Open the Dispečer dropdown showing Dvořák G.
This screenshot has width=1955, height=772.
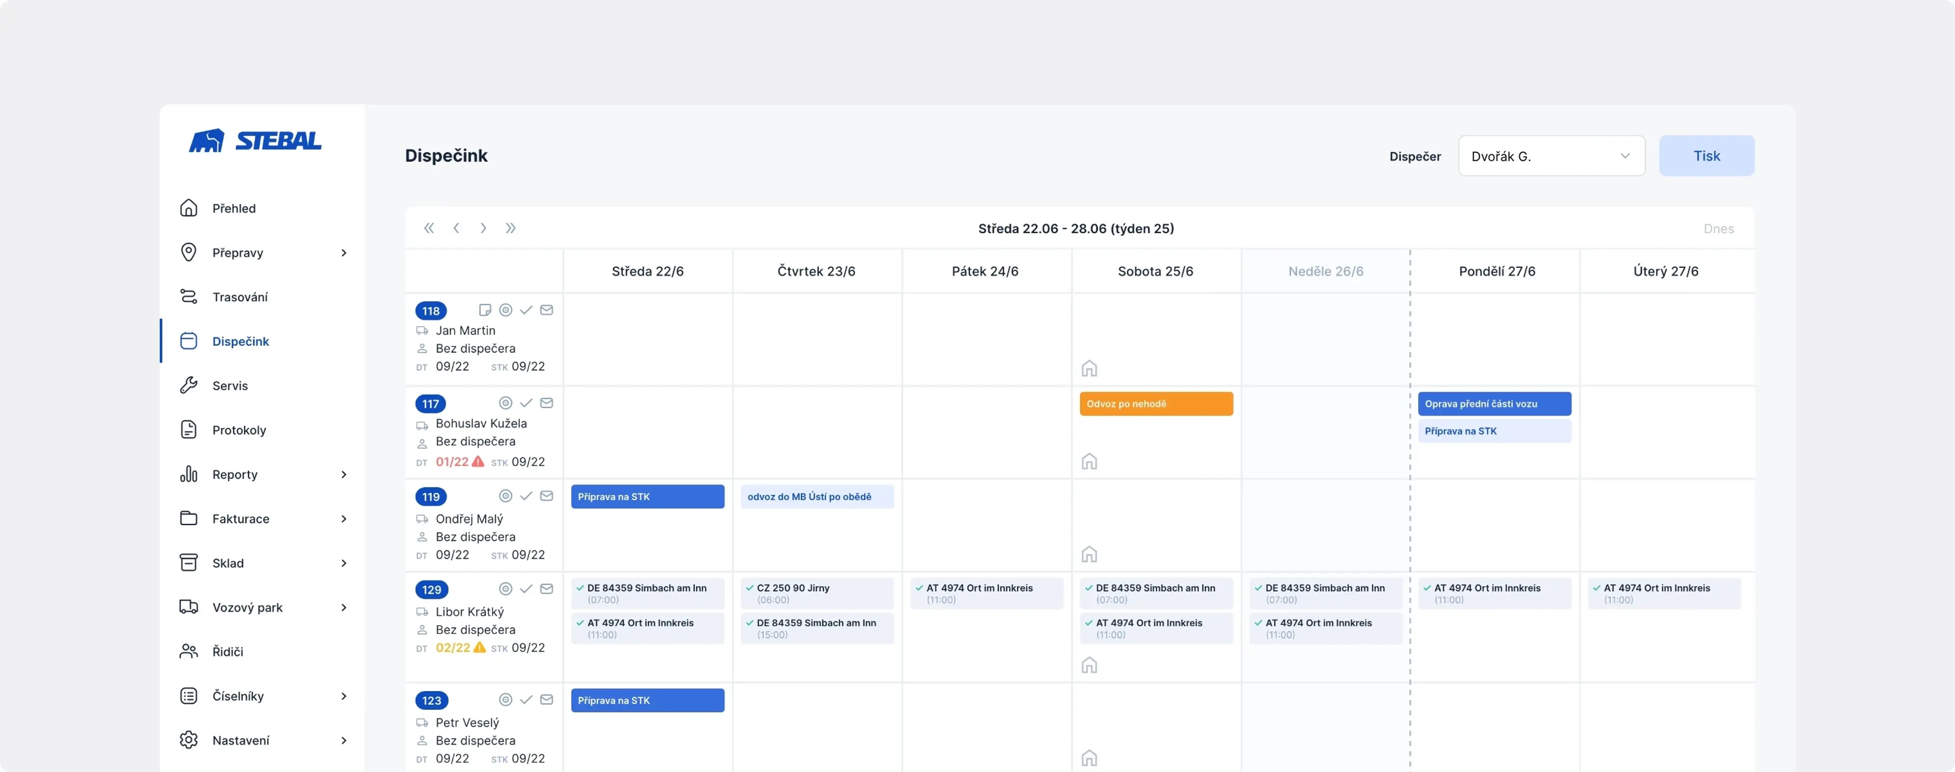(x=1551, y=156)
